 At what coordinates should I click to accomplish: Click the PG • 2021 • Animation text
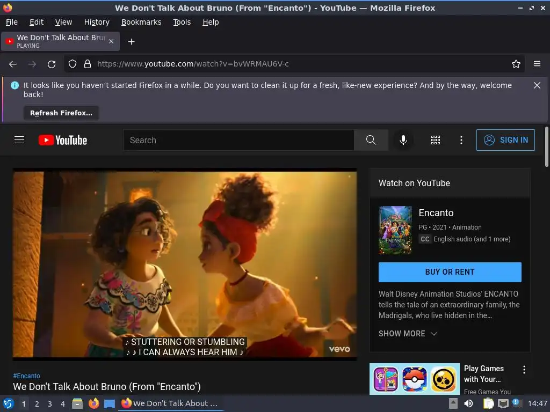tap(450, 227)
